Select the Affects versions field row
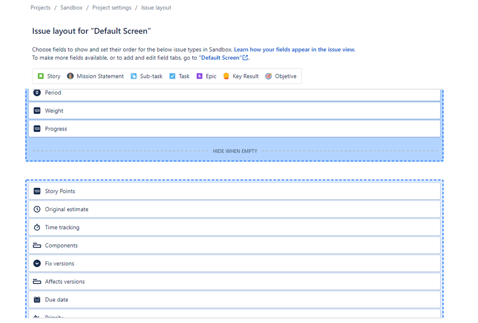This screenshot has height=323, width=478. 234,281
